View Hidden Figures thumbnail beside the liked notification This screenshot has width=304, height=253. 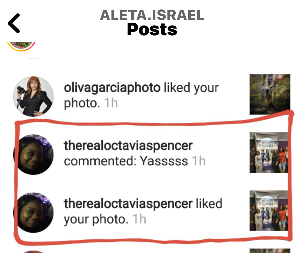[x=269, y=211]
